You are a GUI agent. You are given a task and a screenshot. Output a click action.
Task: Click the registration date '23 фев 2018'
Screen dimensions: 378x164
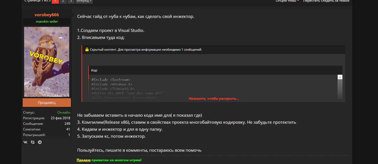(61, 118)
